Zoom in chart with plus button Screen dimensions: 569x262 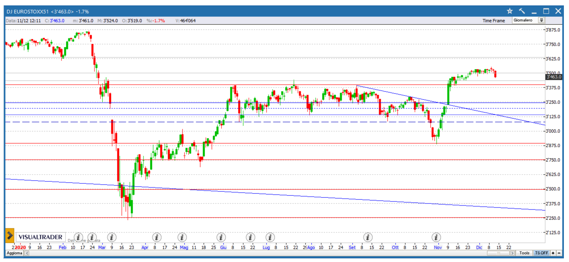pyautogui.click(x=553, y=253)
